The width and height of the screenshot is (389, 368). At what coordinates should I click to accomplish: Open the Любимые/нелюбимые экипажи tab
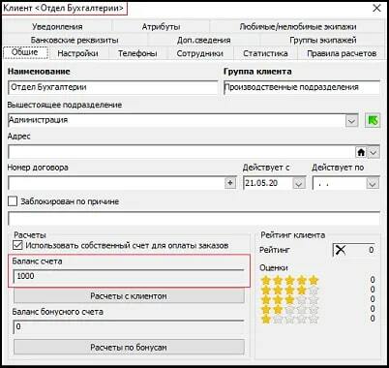click(x=298, y=26)
